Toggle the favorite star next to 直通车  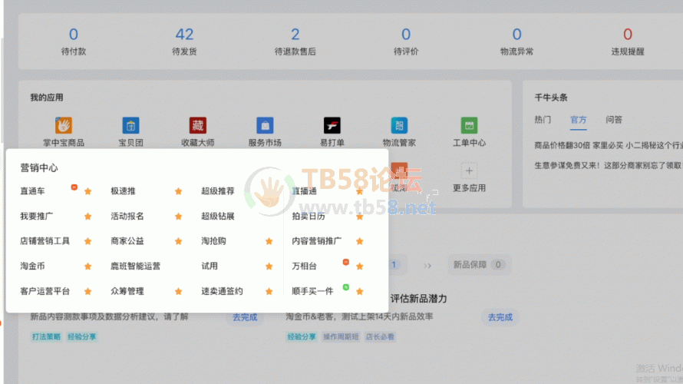pyautogui.click(x=88, y=191)
